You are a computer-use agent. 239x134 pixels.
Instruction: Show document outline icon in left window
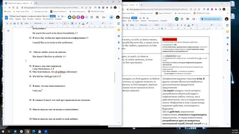8,31
